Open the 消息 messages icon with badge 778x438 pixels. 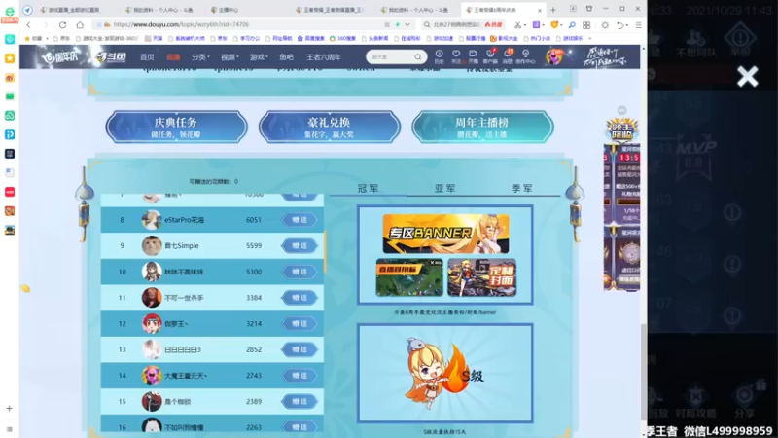click(x=508, y=56)
